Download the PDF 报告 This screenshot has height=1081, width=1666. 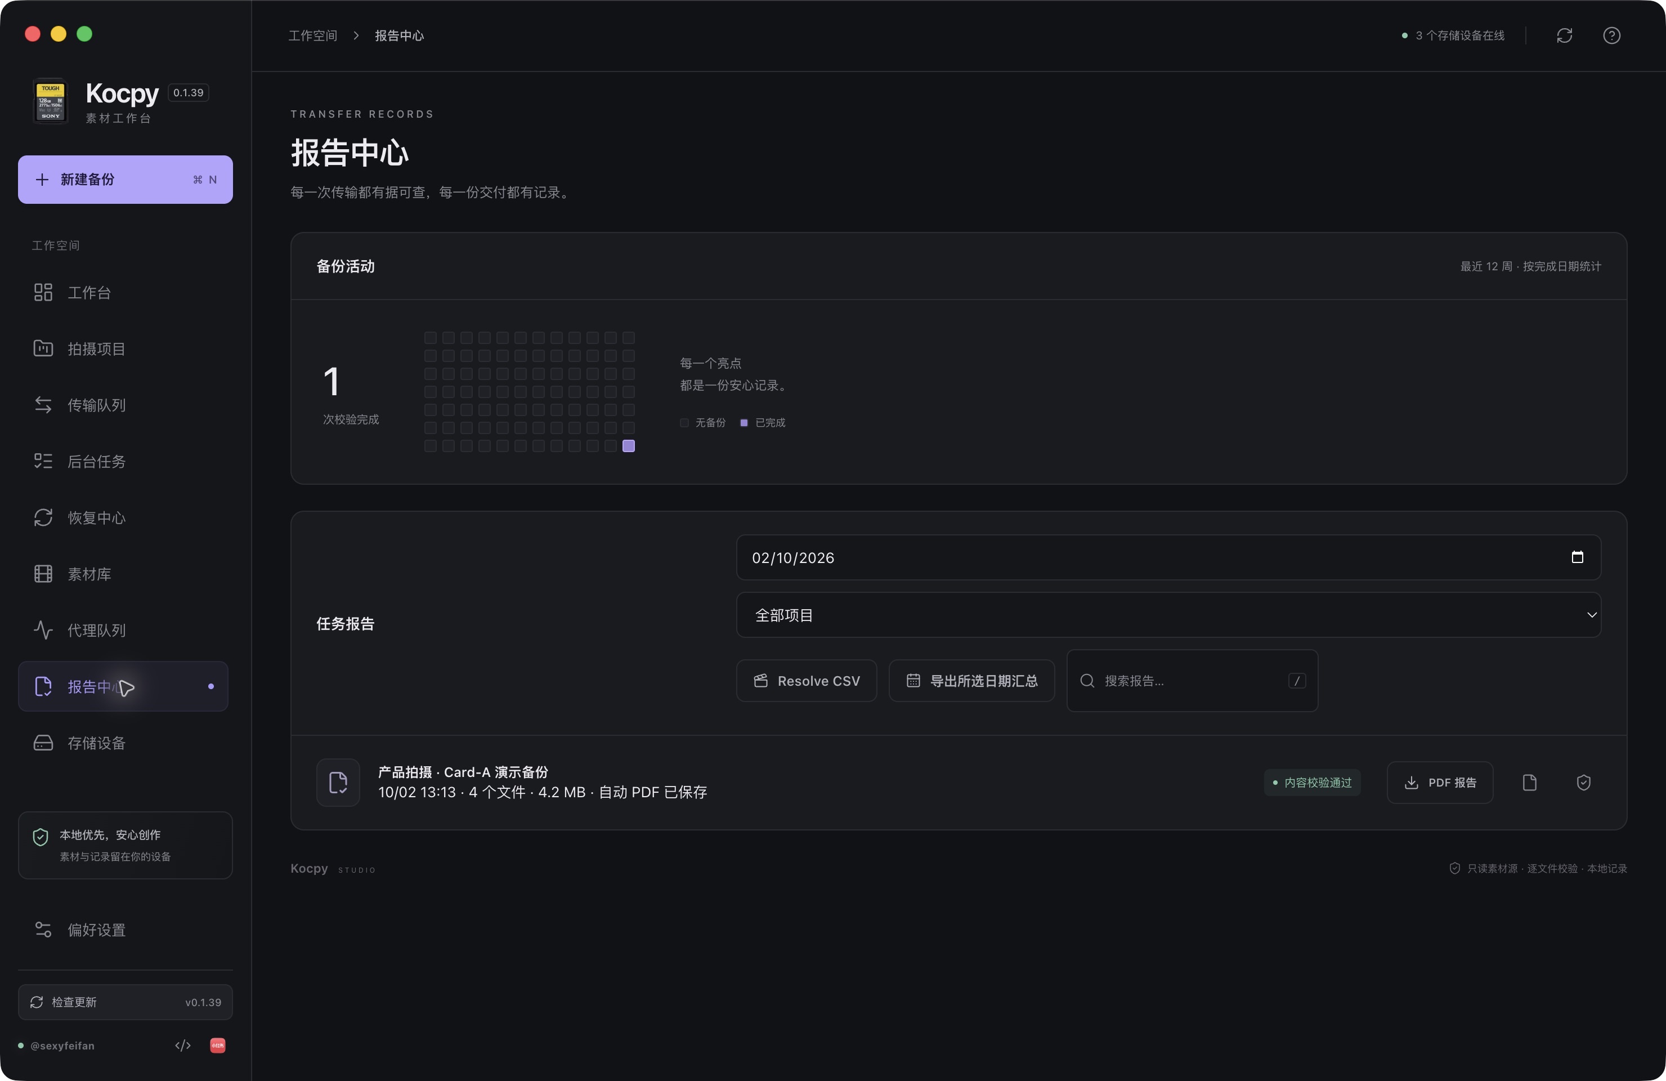point(1440,782)
